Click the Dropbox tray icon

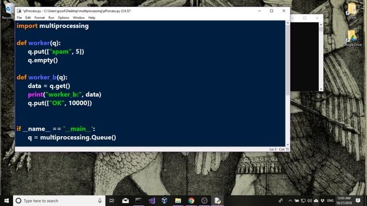(x=322, y=201)
